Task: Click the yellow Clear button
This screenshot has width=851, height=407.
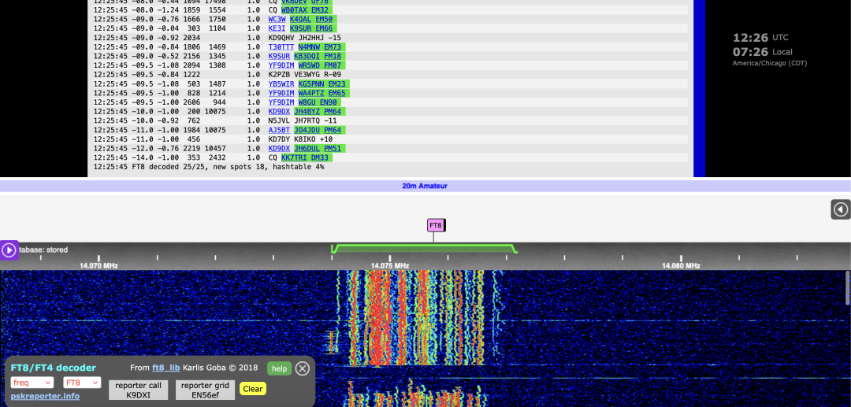Action: click(x=253, y=389)
